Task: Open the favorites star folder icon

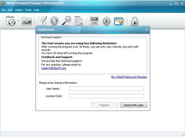Action: pyautogui.click(x=27, y=21)
